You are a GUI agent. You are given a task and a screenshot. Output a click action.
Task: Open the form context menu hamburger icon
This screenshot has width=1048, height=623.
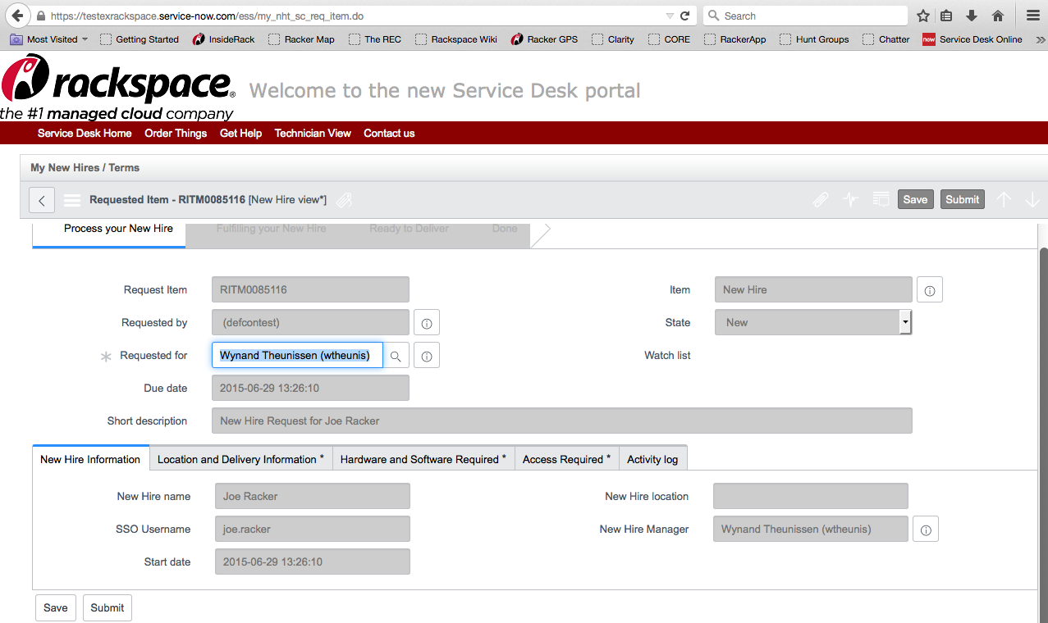[x=72, y=200]
